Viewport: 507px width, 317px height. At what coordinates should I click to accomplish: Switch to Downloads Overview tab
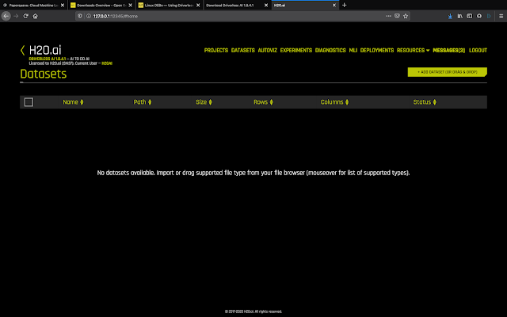[x=101, y=6]
